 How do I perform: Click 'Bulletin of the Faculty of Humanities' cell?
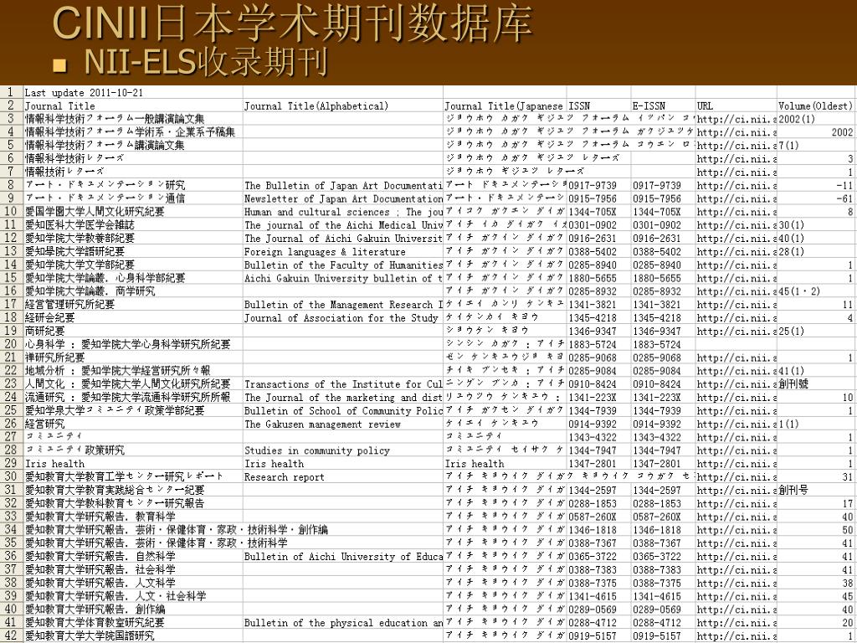(x=342, y=265)
